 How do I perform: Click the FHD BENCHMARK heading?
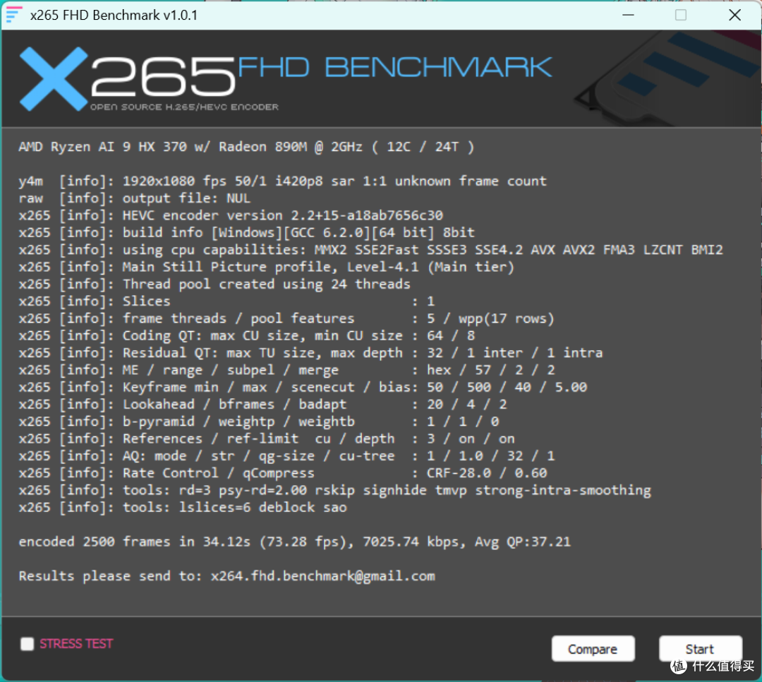click(x=394, y=67)
